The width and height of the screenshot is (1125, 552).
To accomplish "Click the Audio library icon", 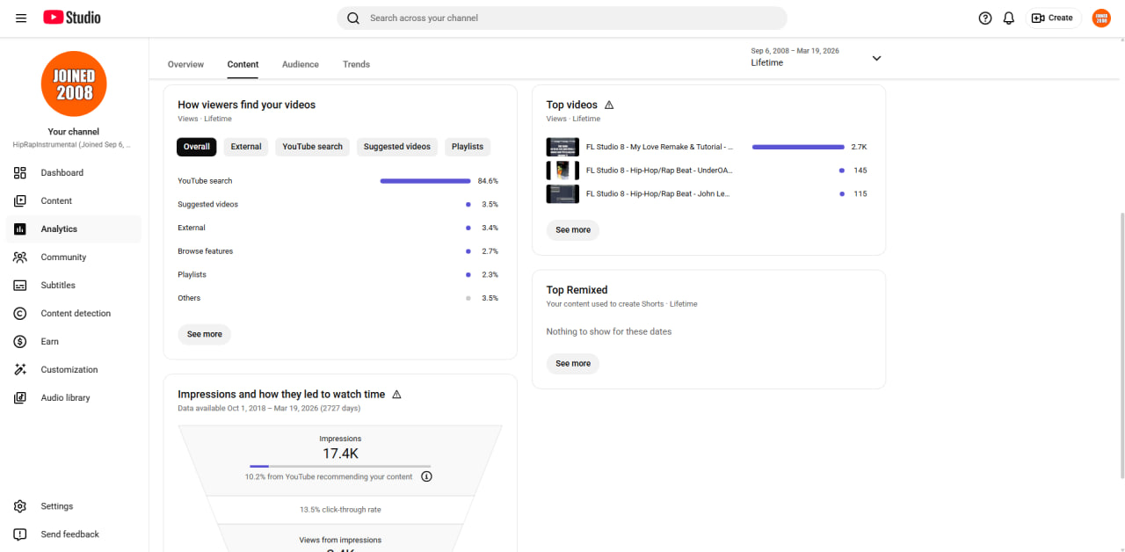I will pos(20,397).
